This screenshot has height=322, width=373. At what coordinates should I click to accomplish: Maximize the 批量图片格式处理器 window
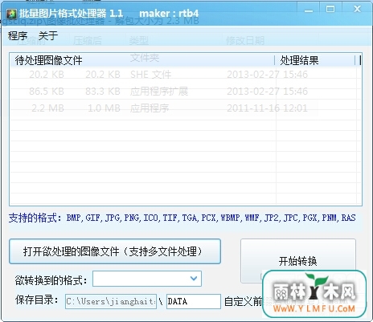(330, 10)
